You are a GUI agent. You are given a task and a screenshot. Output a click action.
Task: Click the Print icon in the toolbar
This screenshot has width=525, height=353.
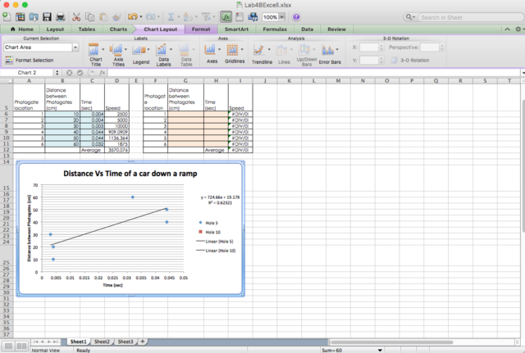click(x=60, y=16)
